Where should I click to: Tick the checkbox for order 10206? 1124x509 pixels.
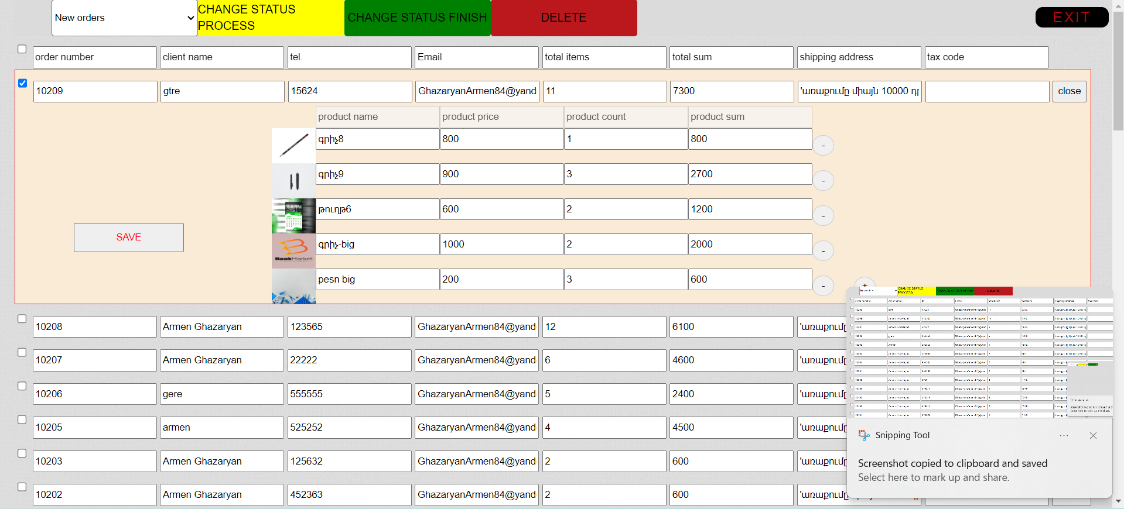click(22, 386)
